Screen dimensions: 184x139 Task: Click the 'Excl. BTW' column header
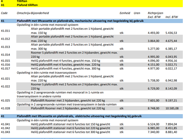(x=154, y=17)
